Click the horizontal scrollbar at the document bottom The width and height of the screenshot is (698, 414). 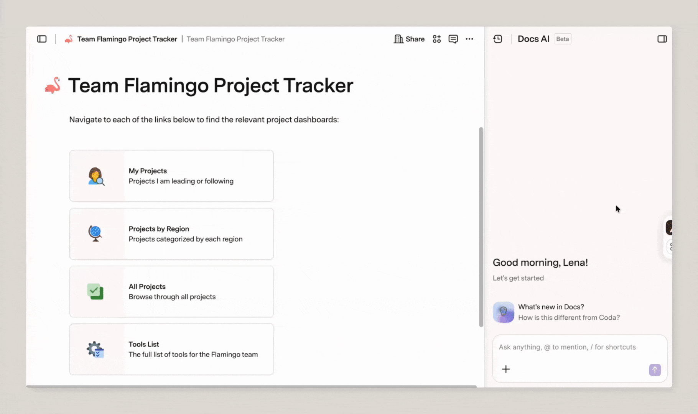(x=251, y=386)
